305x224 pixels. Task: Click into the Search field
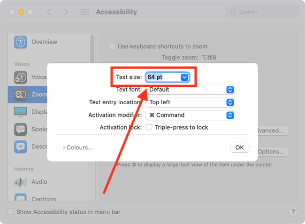tap(262, 12)
